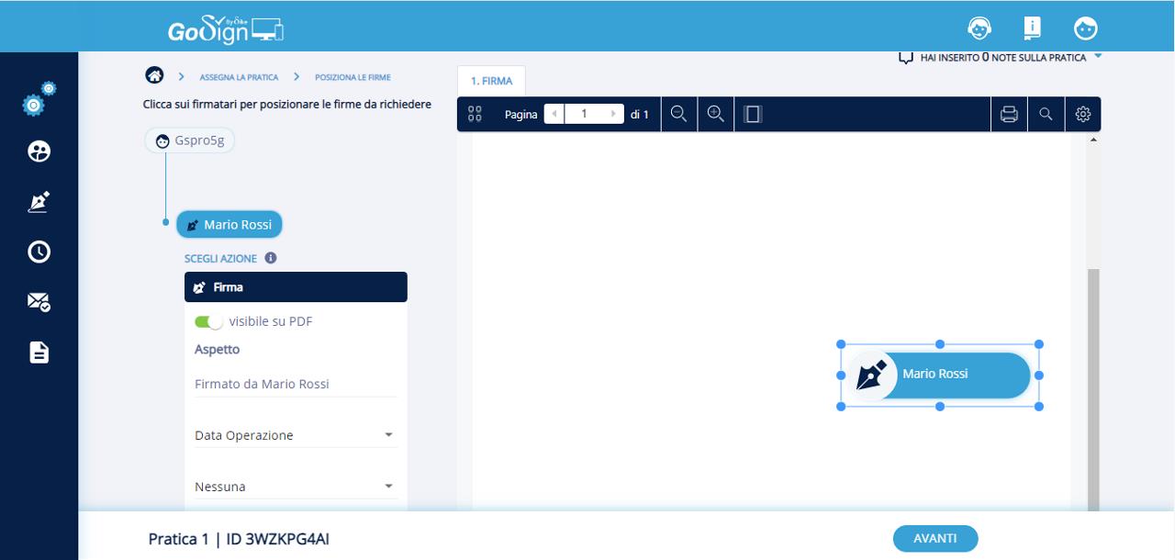Show the thumbnails grid view icon
Viewport: 1175px width, 560px height.
475,114
